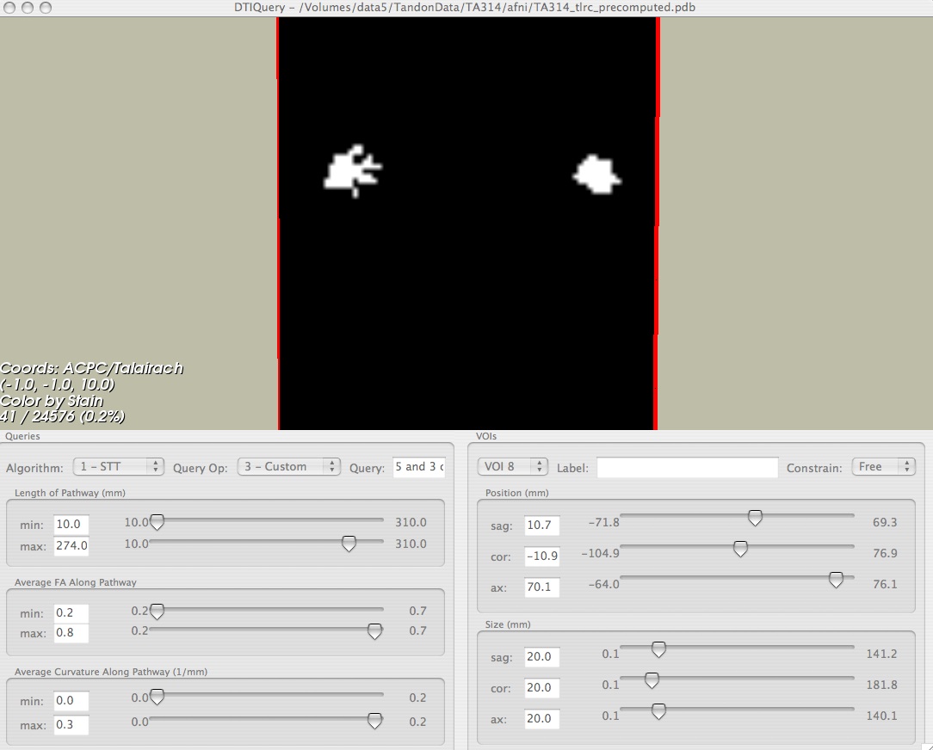
Task: Click the pathway length min field
Action: tap(71, 524)
